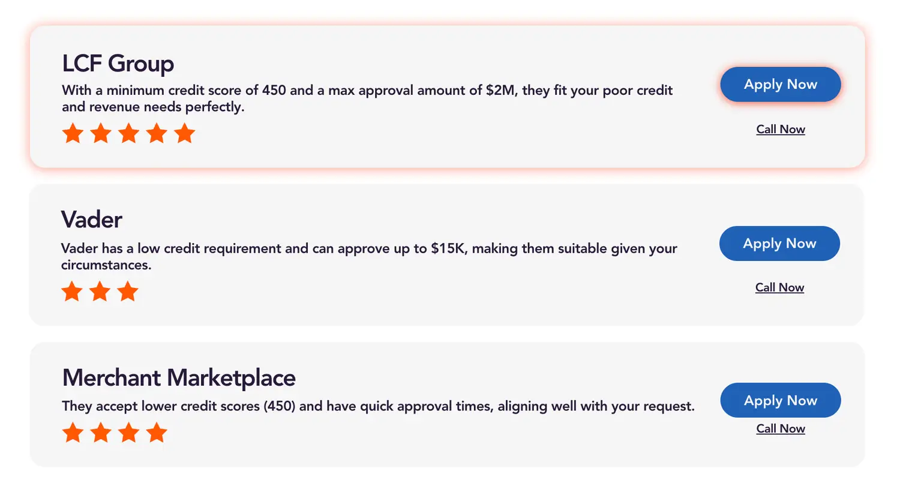Click the third star in Vader's rating
This screenshot has width=900, height=495.
coord(128,292)
